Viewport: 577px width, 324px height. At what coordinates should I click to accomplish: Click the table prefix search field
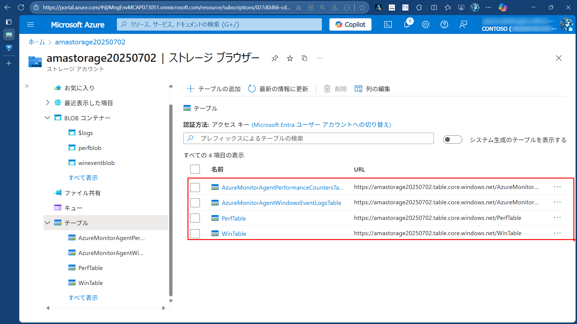point(309,138)
